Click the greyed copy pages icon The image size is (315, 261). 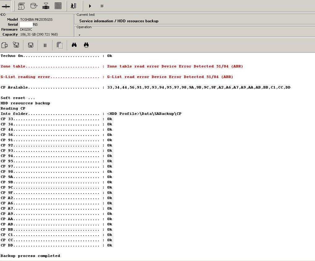[x=60, y=45]
